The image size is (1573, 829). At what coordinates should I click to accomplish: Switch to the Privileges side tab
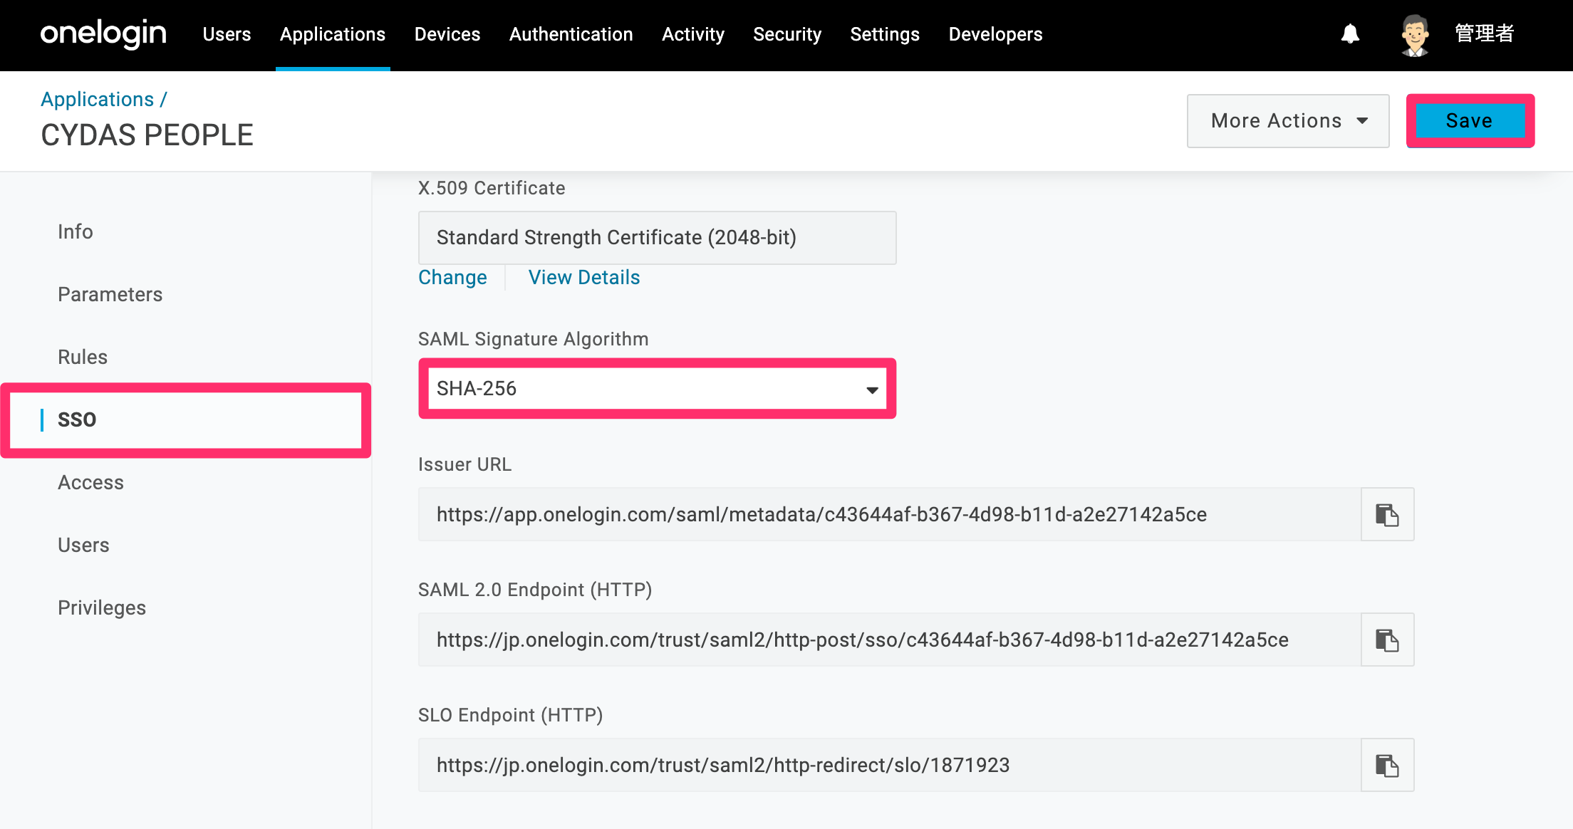102,608
